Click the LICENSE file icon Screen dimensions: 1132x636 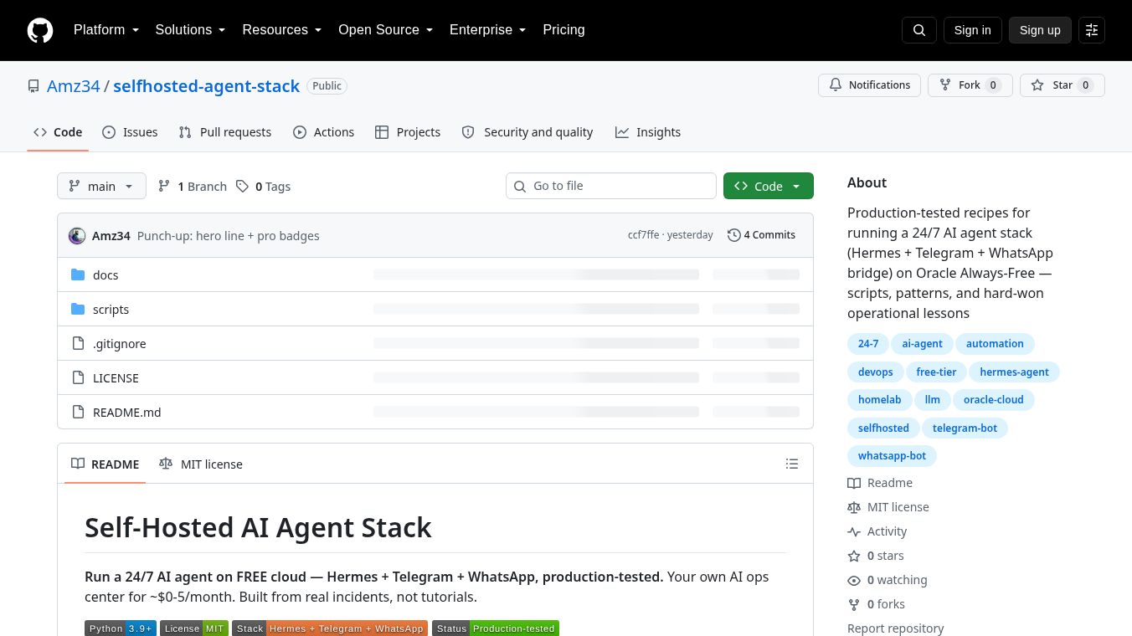pos(78,377)
